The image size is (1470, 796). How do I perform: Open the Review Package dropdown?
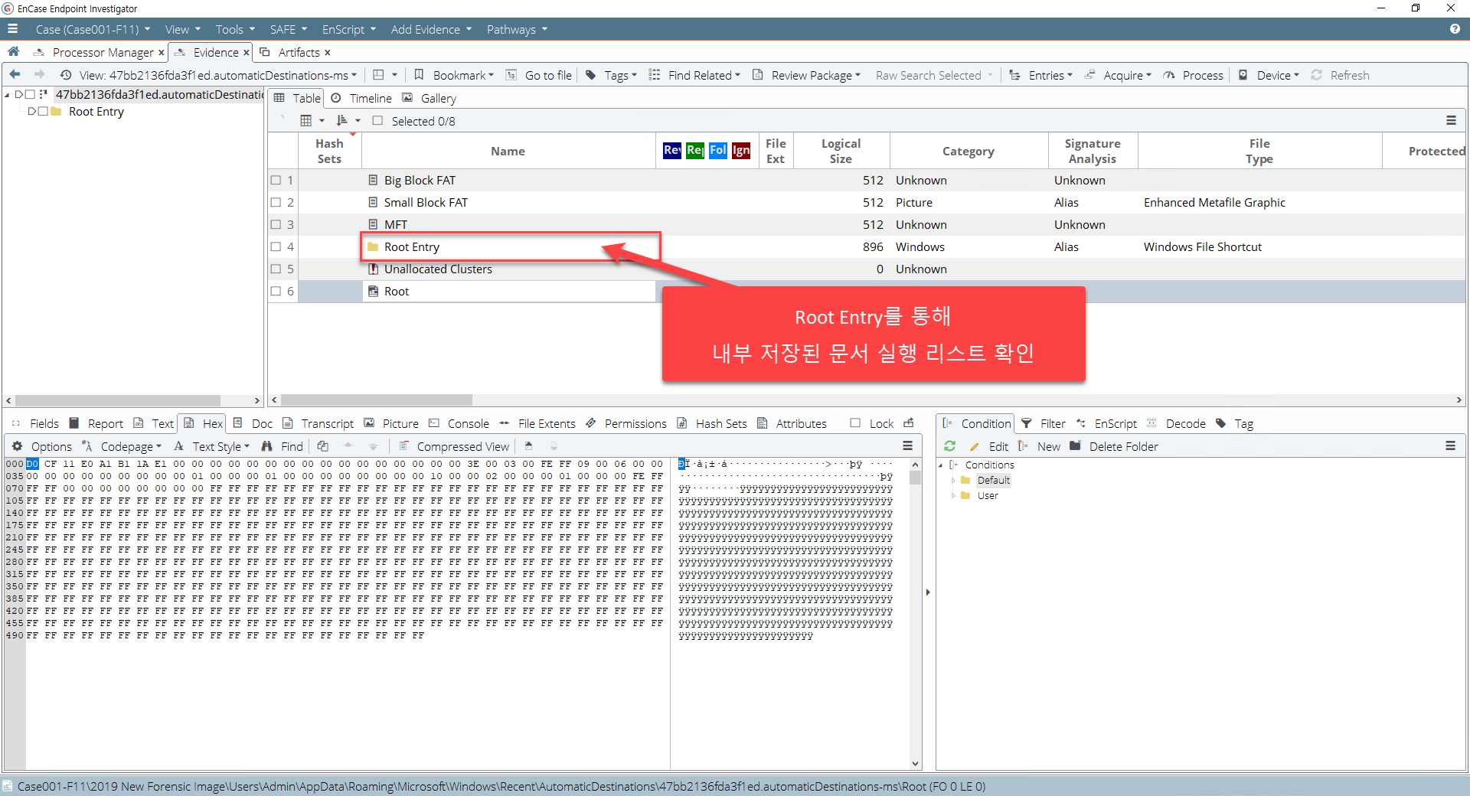pyautogui.click(x=806, y=75)
